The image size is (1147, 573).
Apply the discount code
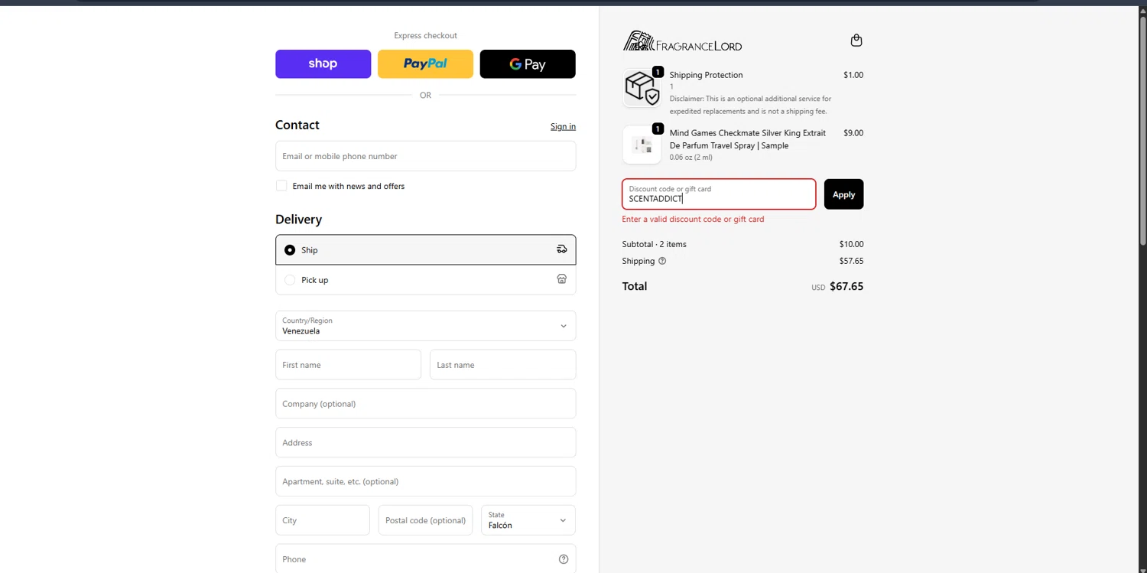point(843,194)
